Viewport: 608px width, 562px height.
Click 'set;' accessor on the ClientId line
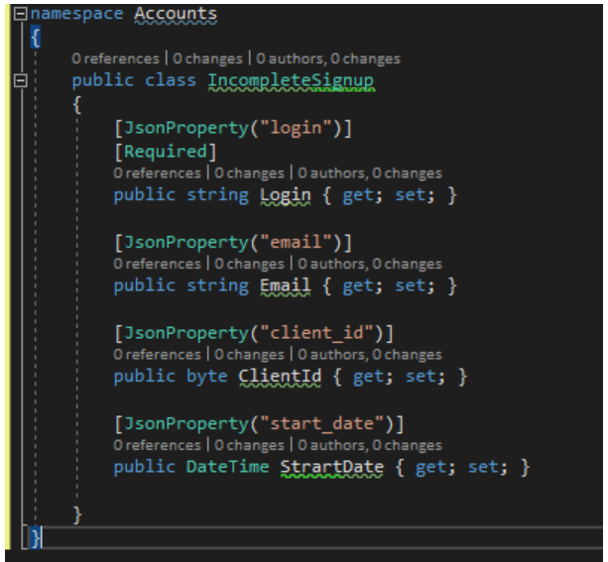[x=426, y=377]
